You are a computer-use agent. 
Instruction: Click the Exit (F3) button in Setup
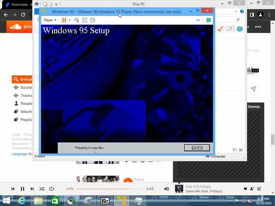[197, 148]
